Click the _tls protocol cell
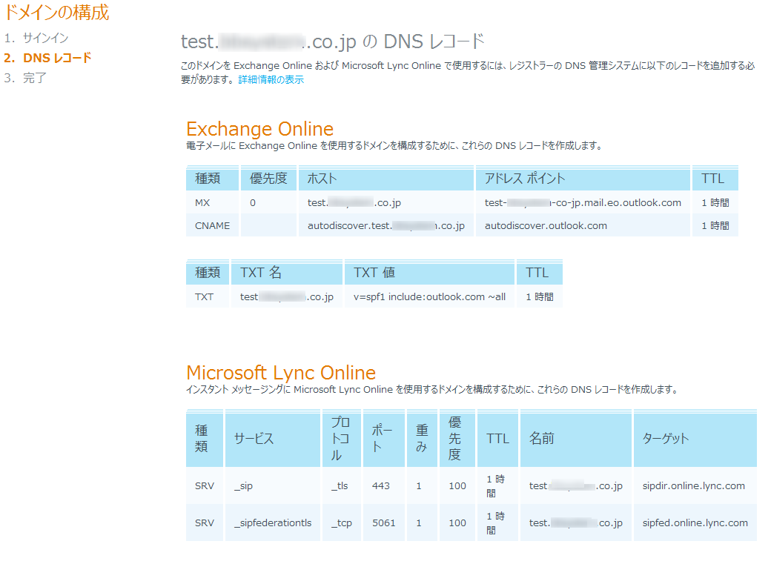Viewport: 771px width, 564px height. (x=342, y=486)
